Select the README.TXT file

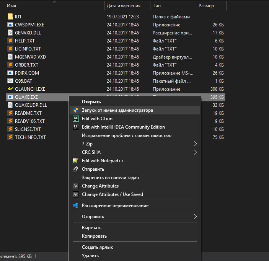[28, 113]
